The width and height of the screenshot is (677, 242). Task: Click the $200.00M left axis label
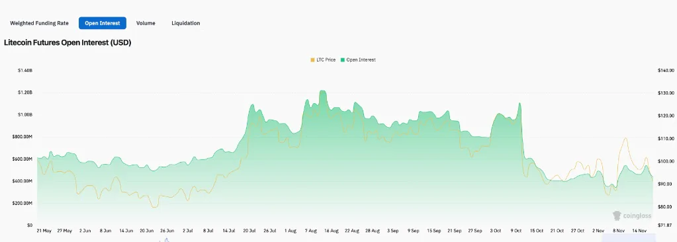point(23,203)
